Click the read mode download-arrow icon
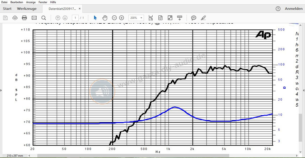 (180, 18)
